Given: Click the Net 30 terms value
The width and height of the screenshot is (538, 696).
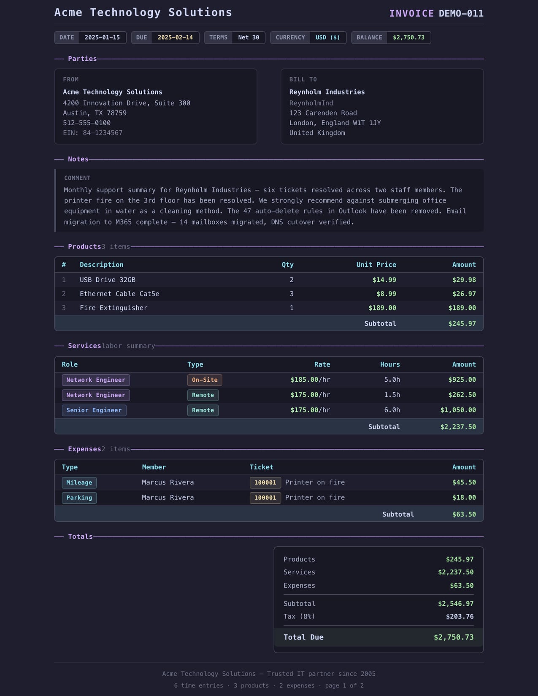Looking at the screenshot, I should [249, 38].
